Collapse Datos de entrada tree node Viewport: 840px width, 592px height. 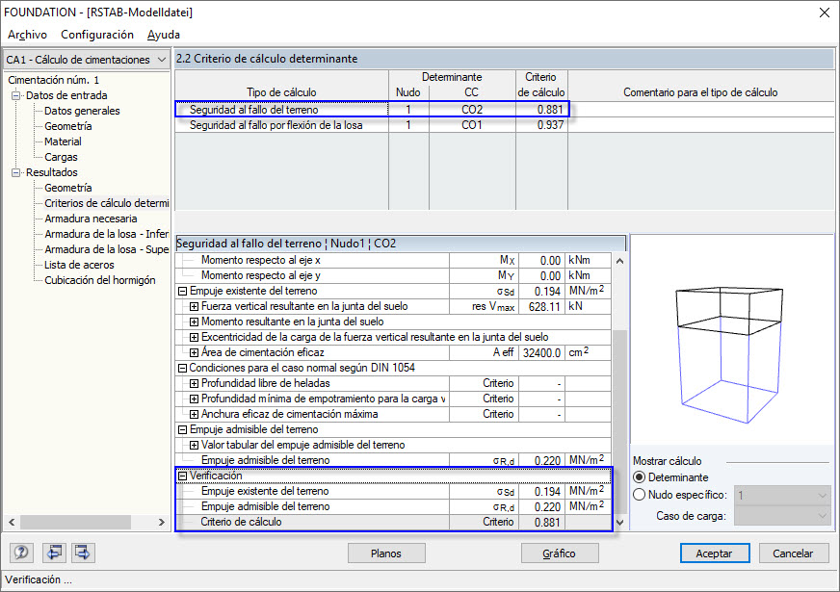click(16, 96)
